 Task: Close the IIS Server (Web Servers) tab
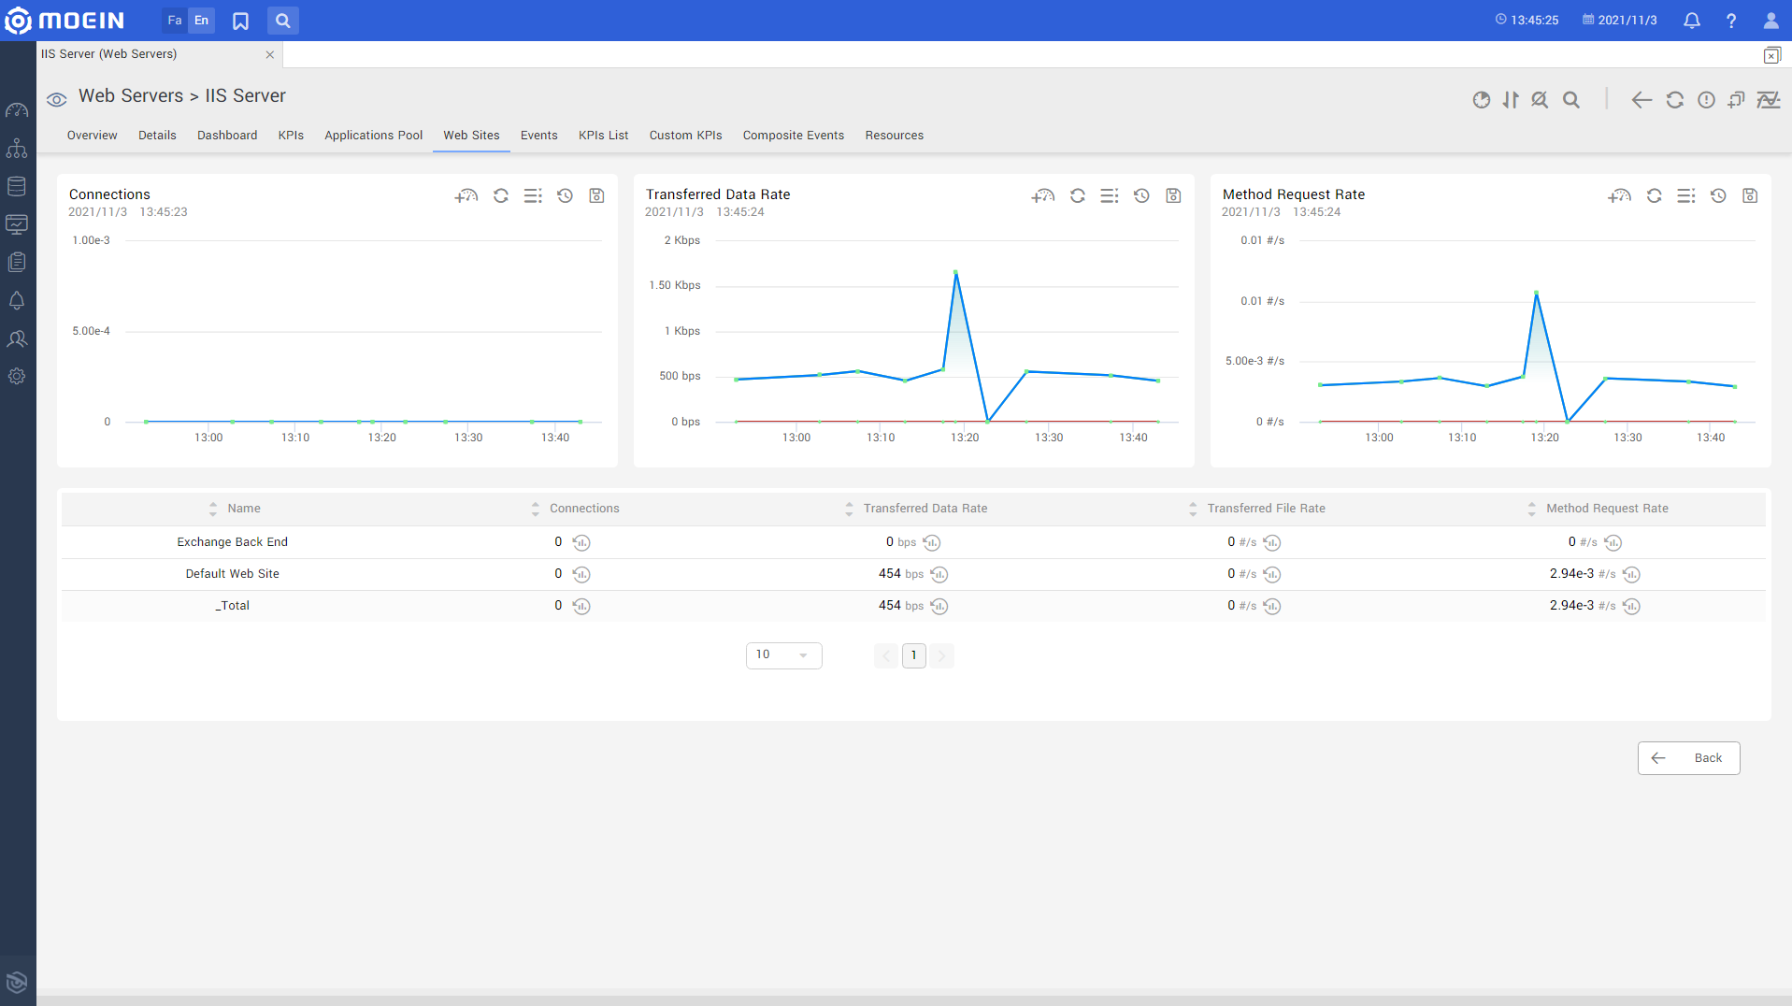tap(270, 54)
